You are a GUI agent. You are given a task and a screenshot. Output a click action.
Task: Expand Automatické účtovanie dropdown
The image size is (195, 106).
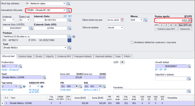tap(64, 10)
